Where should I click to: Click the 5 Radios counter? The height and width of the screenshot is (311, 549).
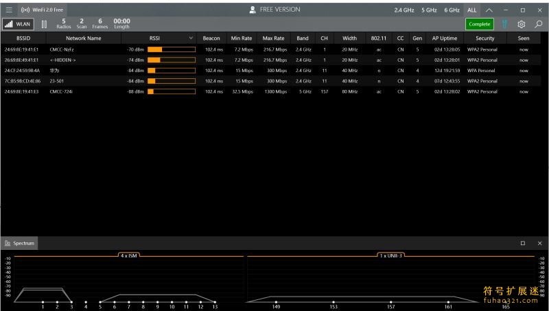[x=64, y=24]
